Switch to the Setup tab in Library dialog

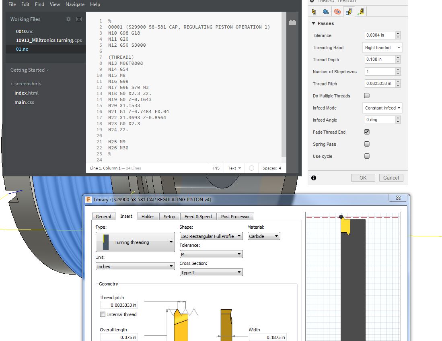pyautogui.click(x=169, y=217)
